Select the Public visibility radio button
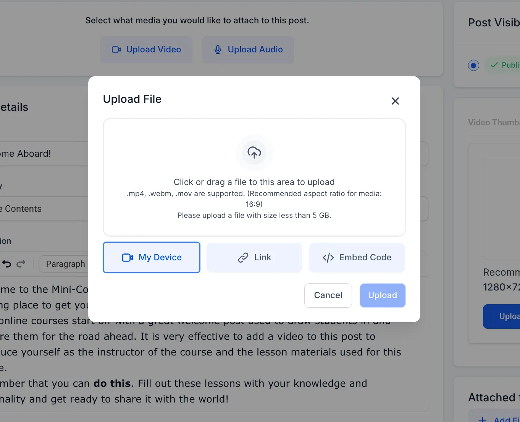Viewport: 520px width, 422px height. [473, 65]
